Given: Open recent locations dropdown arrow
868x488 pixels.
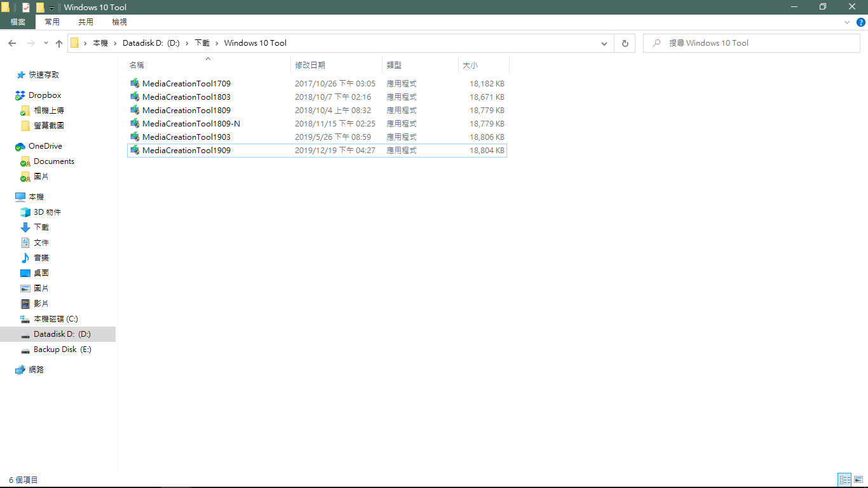Looking at the screenshot, I should 46,43.
